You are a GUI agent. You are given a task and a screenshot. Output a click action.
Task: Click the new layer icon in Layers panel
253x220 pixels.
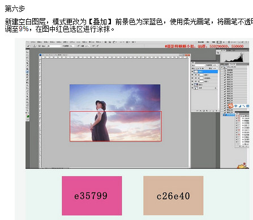[213, 111]
